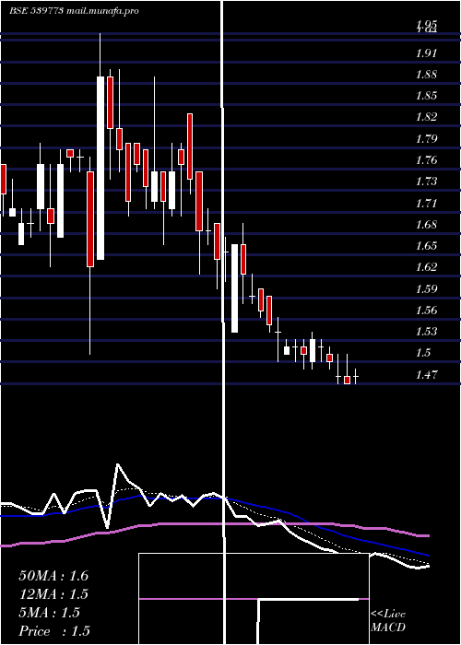Click the Price : 1.5 value

pyautogui.click(x=54, y=631)
